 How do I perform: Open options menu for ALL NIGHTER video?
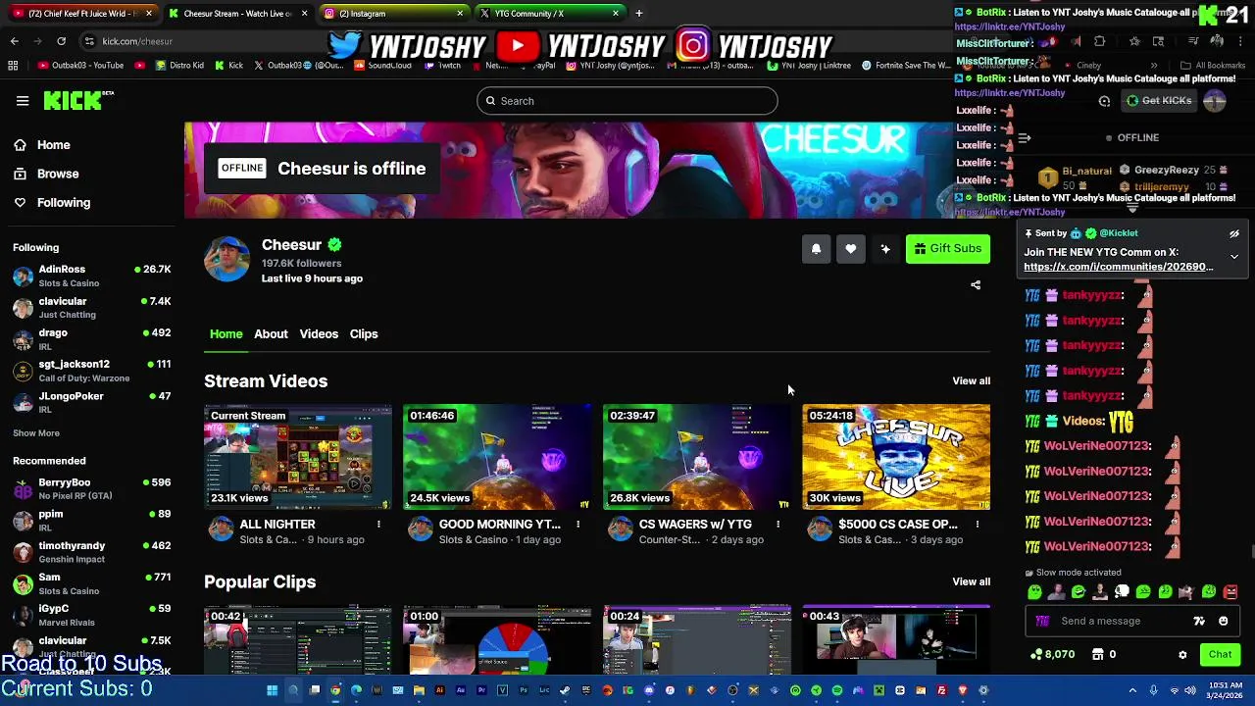coord(378,525)
